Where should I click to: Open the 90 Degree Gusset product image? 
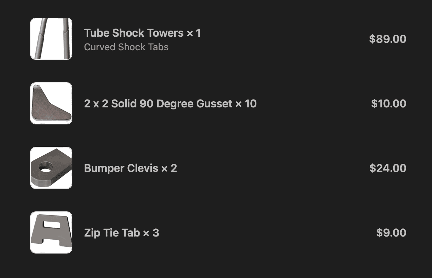pyautogui.click(x=51, y=103)
